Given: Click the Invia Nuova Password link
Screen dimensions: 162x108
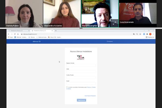Looking at the screenshot, I should click(x=90, y=96).
